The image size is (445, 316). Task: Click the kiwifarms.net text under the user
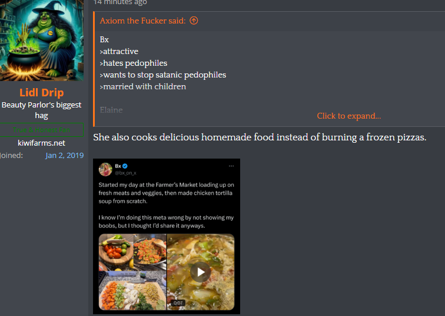coord(41,143)
